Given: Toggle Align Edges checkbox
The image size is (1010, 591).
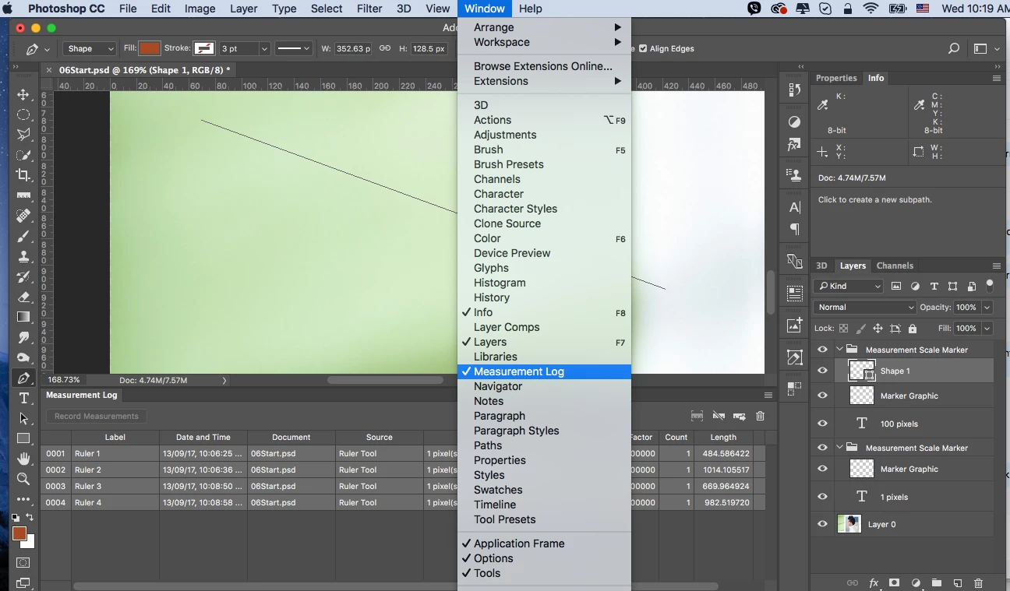Looking at the screenshot, I should point(643,48).
